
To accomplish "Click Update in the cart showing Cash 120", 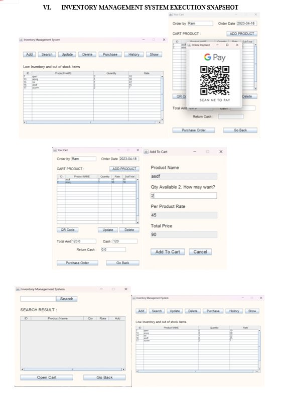I will click(108, 230).
